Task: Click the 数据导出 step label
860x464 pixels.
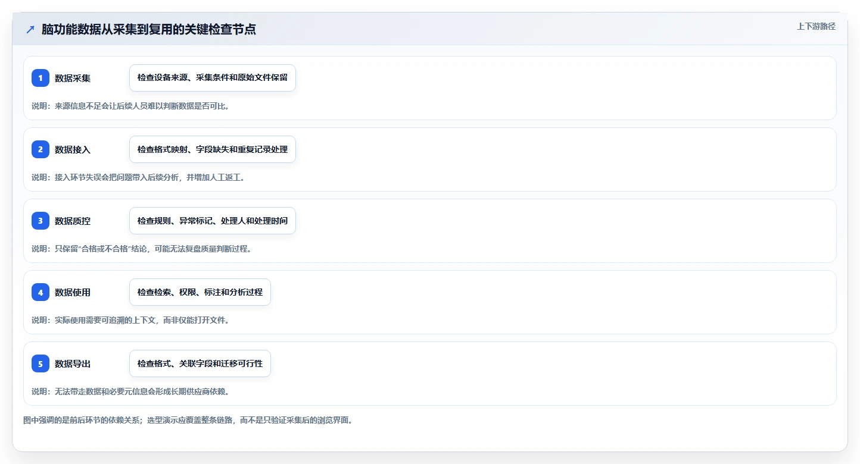Action: coord(73,363)
